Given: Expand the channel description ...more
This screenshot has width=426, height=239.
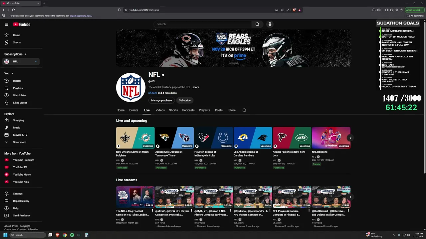Looking at the screenshot, I should 195,87.
